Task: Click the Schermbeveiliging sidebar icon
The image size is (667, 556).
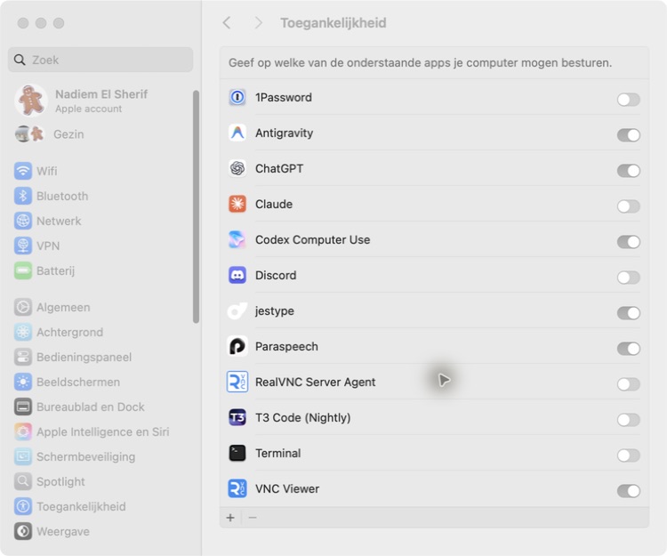Action: 23,456
